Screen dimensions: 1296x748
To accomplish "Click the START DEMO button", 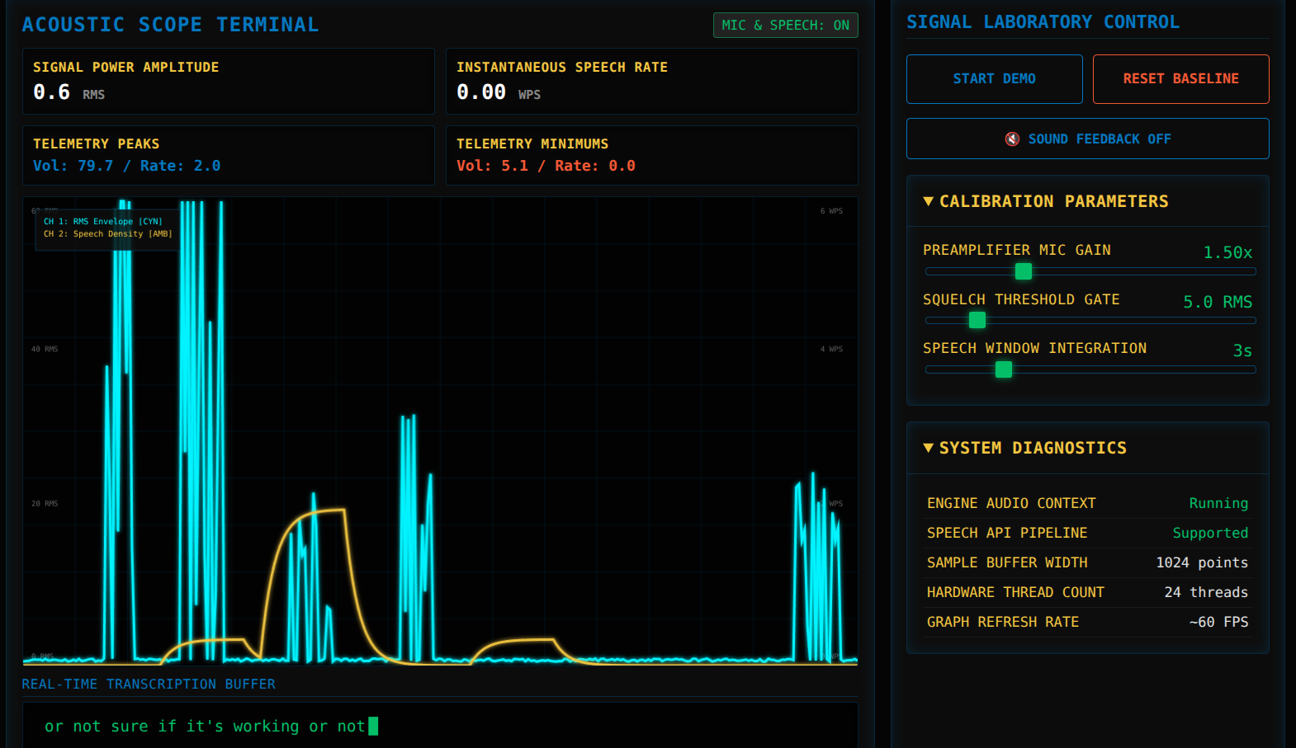I will [994, 79].
